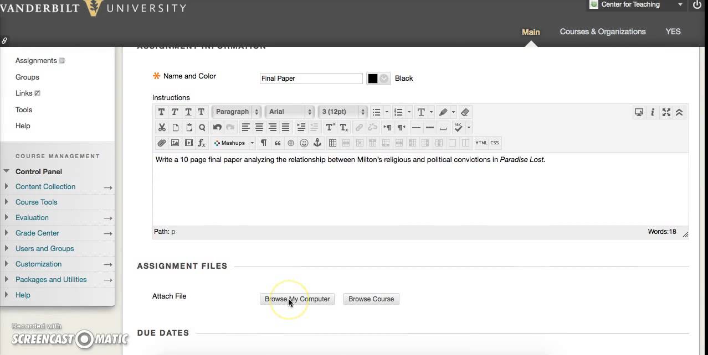The image size is (708, 355).
Task: Open the 3 (12pt) font size dropdown
Action: click(x=343, y=112)
